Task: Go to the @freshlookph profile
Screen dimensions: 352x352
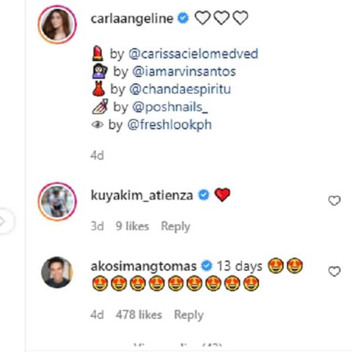Action: click(x=169, y=125)
